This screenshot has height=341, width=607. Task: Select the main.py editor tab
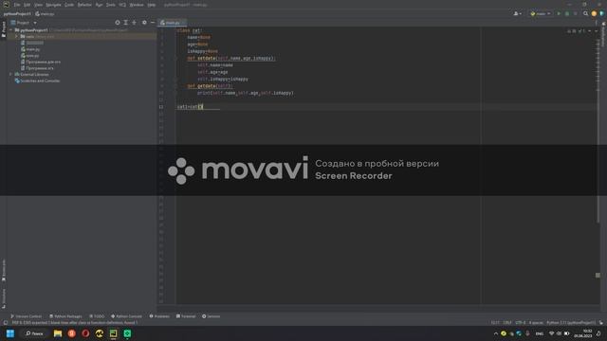[173, 23]
